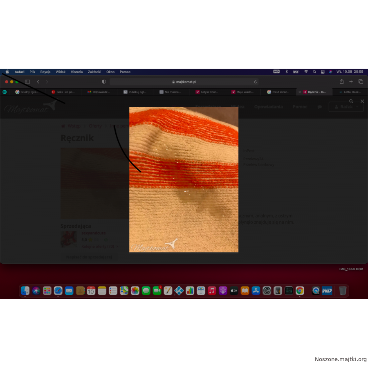Switch to the 'Moje wiado...' tab

click(x=242, y=92)
